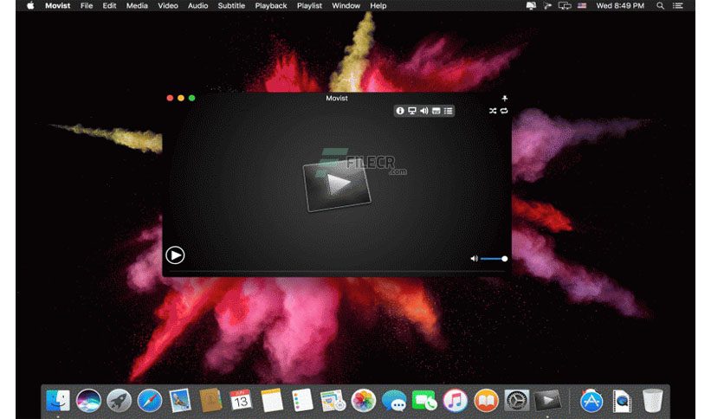Open Mail stamp icon in Dock

tap(179, 400)
